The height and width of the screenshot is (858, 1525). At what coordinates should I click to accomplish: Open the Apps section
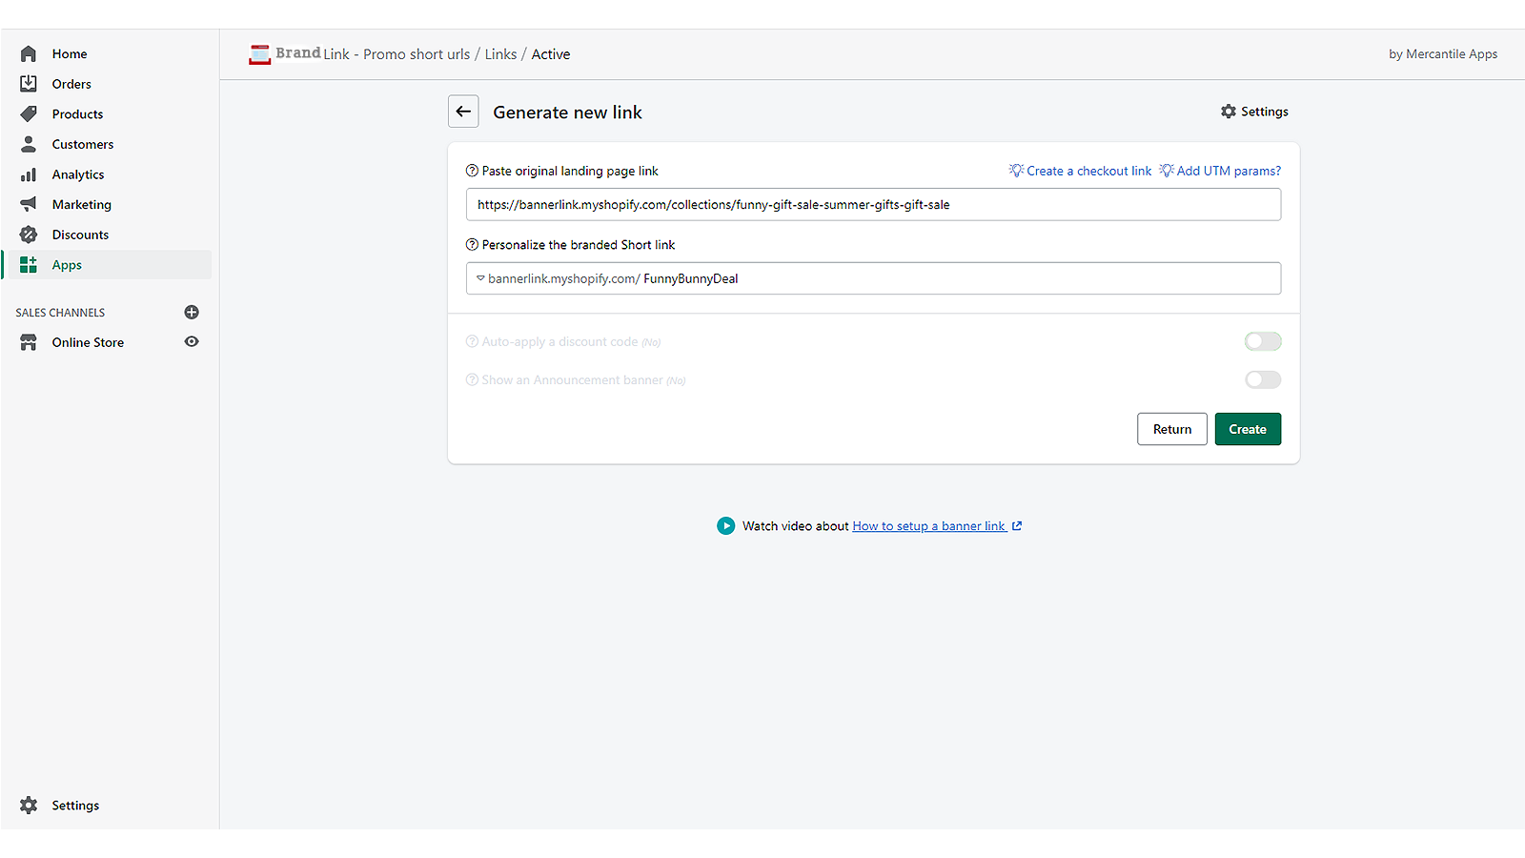tap(66, 264)
